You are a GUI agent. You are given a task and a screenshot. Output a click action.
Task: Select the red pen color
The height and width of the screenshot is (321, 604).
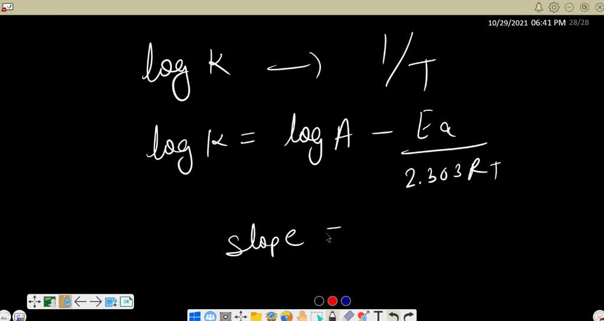(333, 301)
